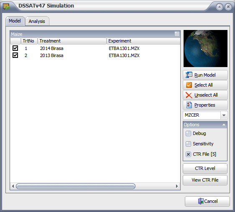Select the 2013 Birasa treatment text
This screenshot has height=212, width=235.
51,55
